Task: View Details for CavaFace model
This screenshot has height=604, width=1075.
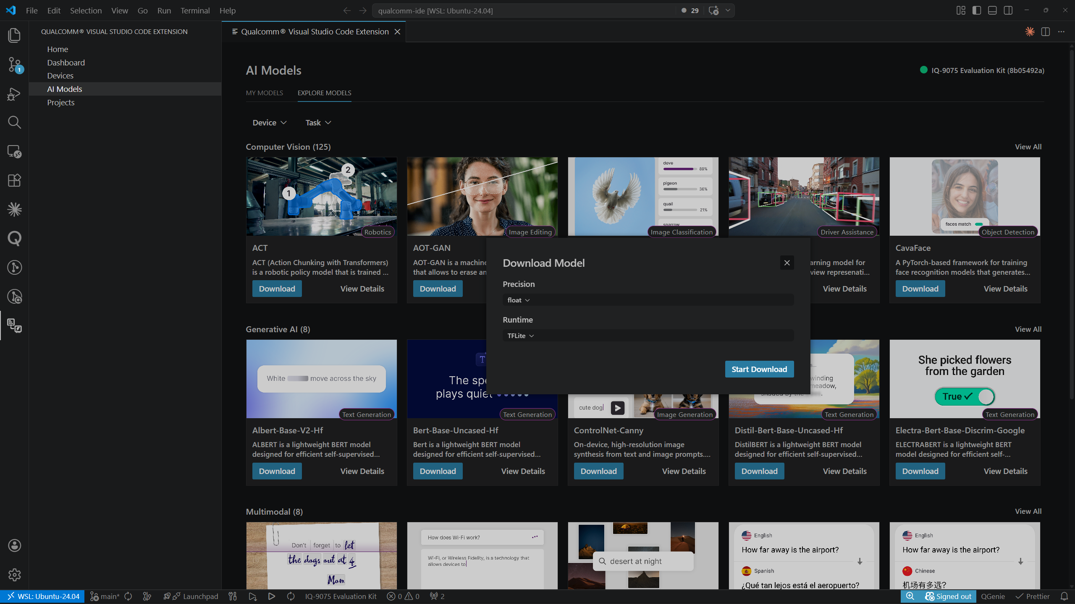Action: tap(1005, 289)
